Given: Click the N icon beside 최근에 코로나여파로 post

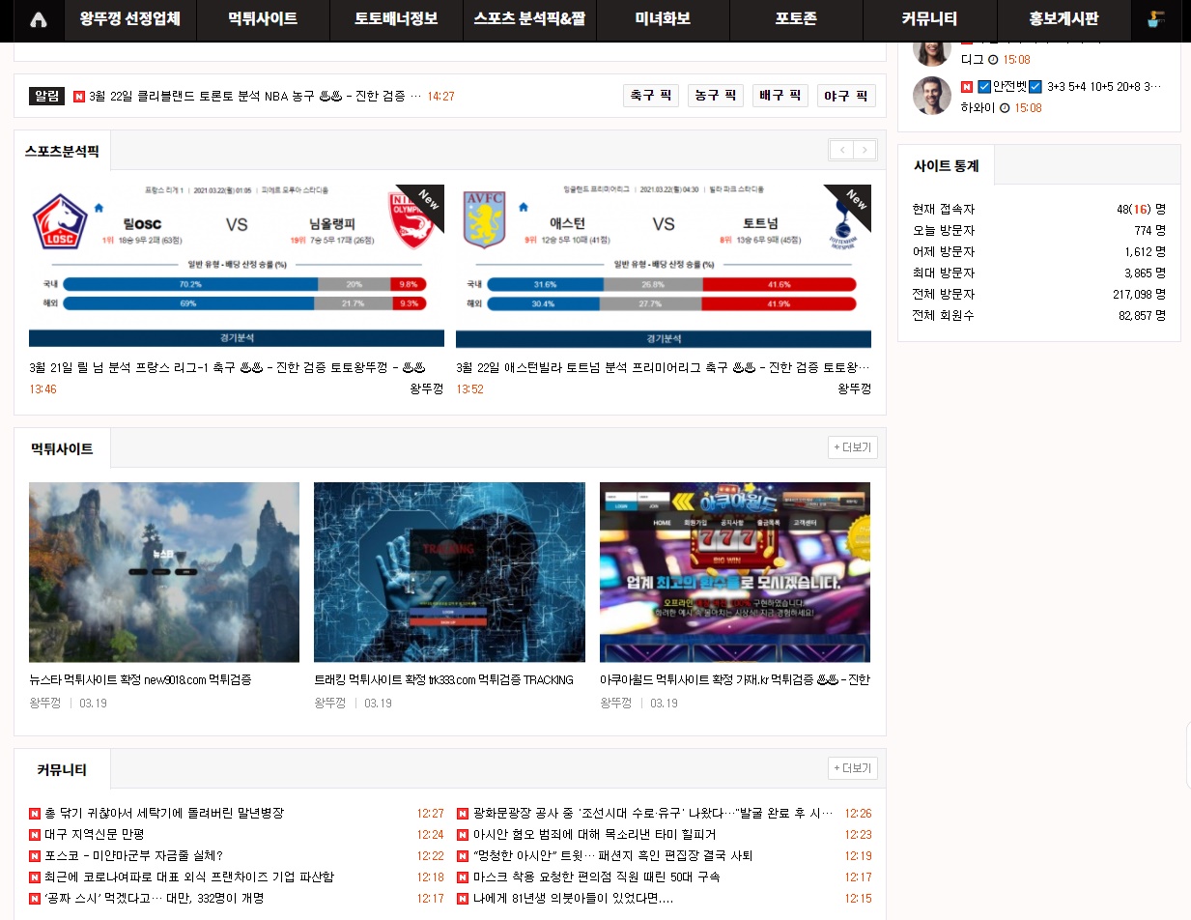Looking at the screenshot, I should point(35,877).
